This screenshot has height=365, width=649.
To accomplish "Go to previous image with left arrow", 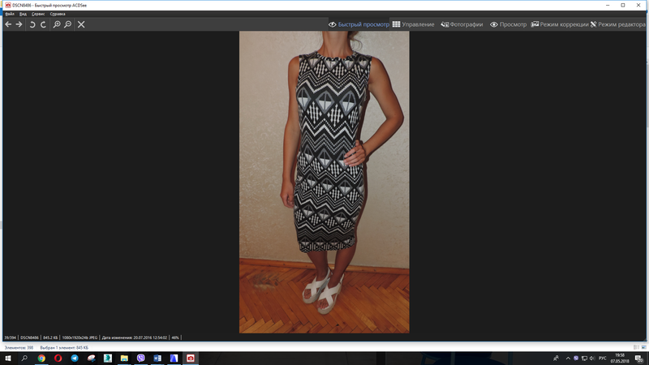I will [x=8, y=24].
